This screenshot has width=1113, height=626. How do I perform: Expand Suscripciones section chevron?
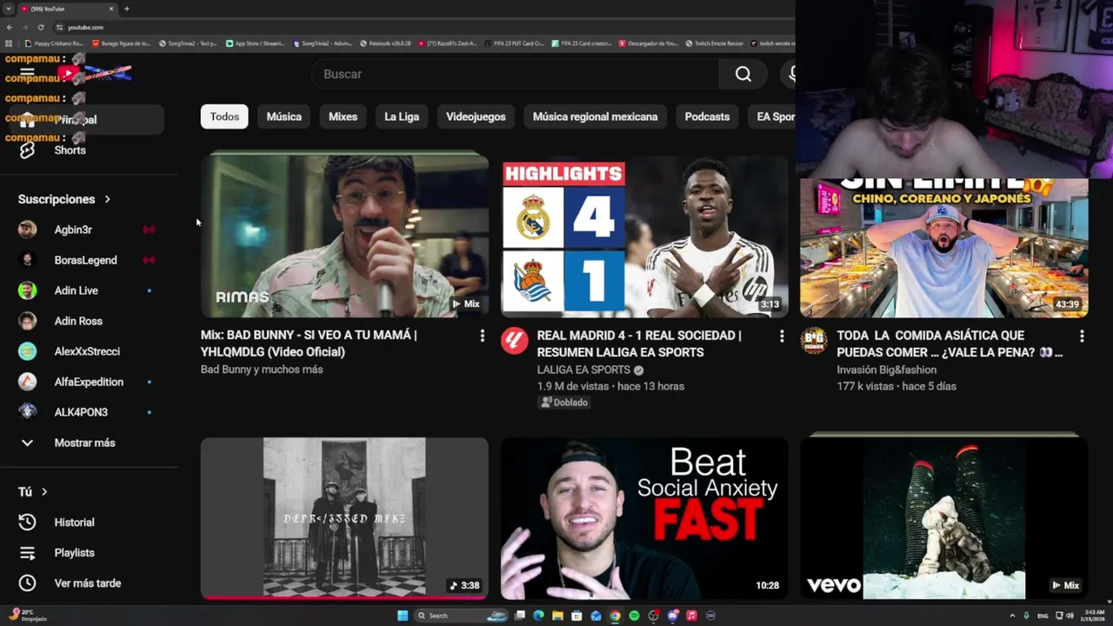[x=108, y=199]
